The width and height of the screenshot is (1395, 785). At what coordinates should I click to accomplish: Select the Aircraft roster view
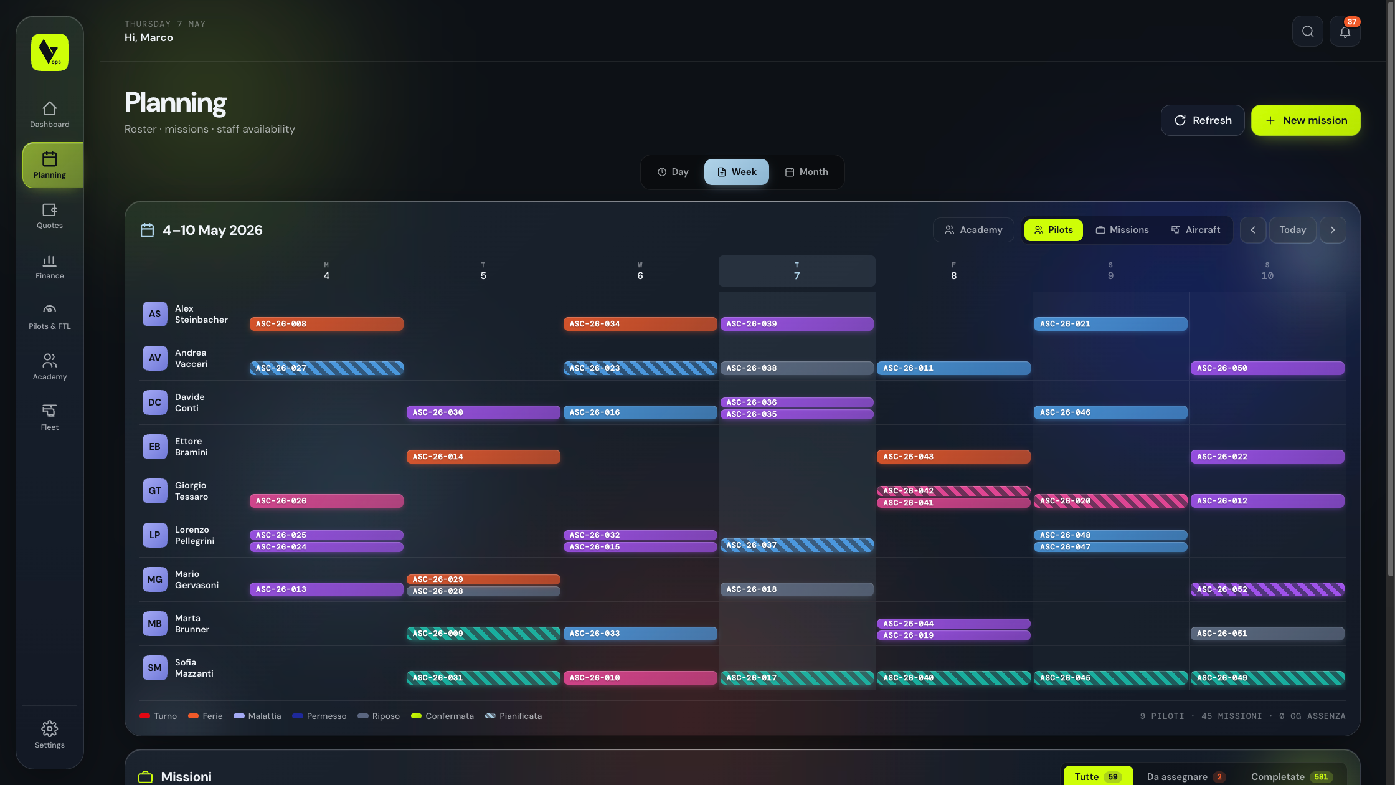pos(1196,230)
